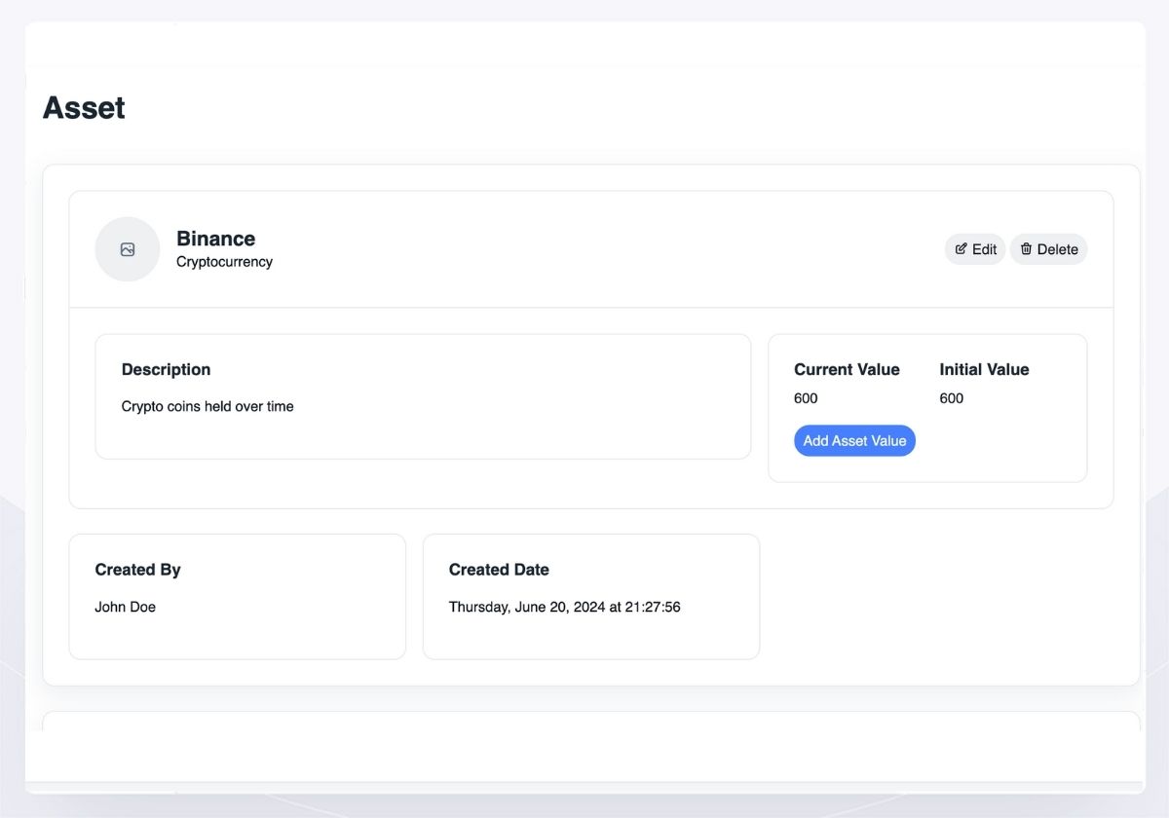Image resolution: width=1169 pixels, height=818 pixels.
Task: Click the Description heading
Action: point(166,369)
